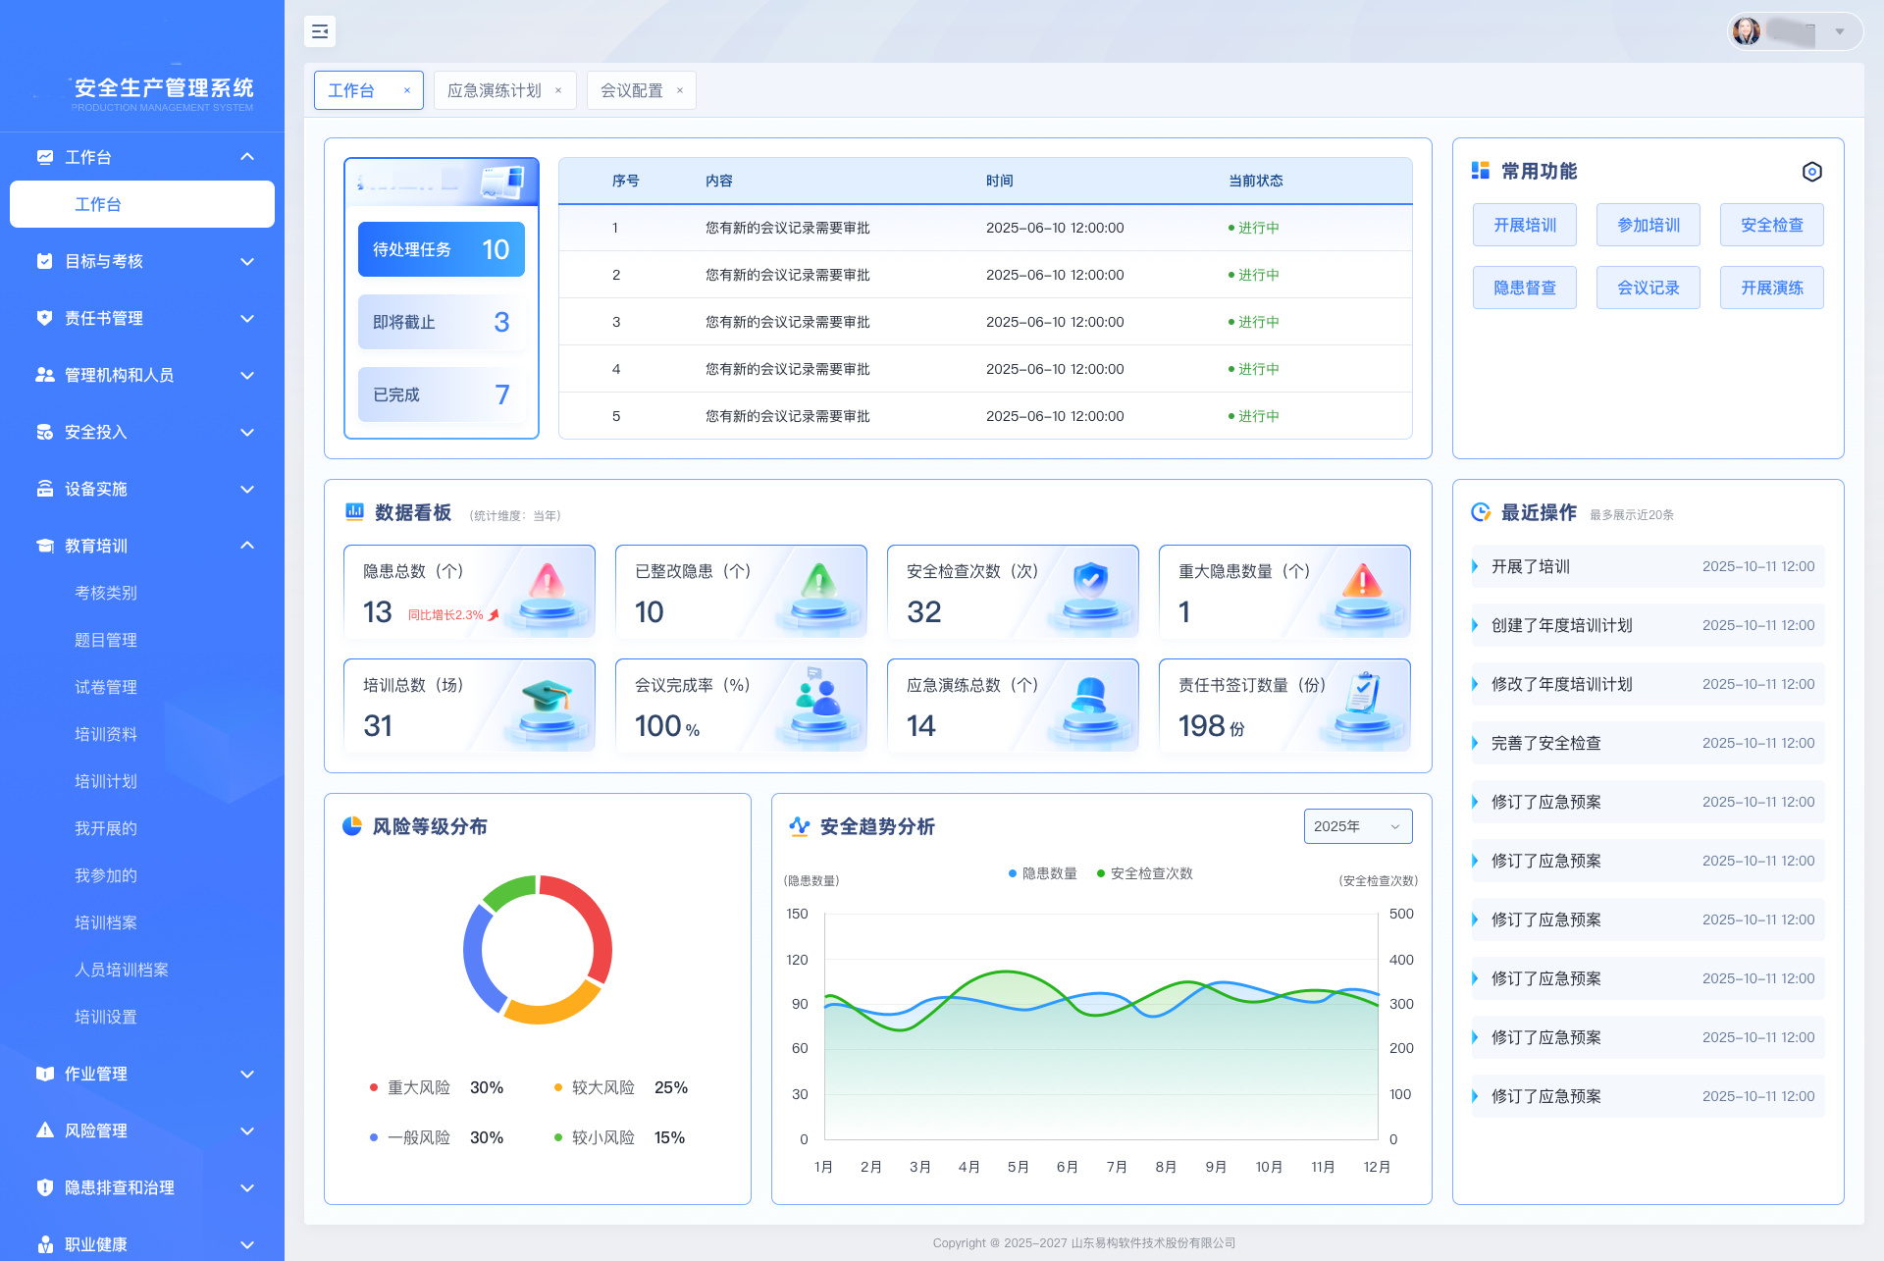Collapse the 教育培训 menu section
Screen dimensions: 1884x1261
point(247,546)
